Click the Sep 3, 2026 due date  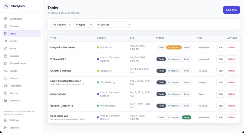click(140, 94)
